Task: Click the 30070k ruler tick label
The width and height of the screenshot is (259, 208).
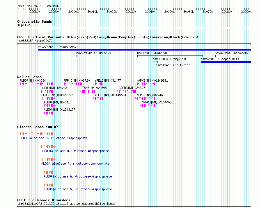Action: (208, 12)
